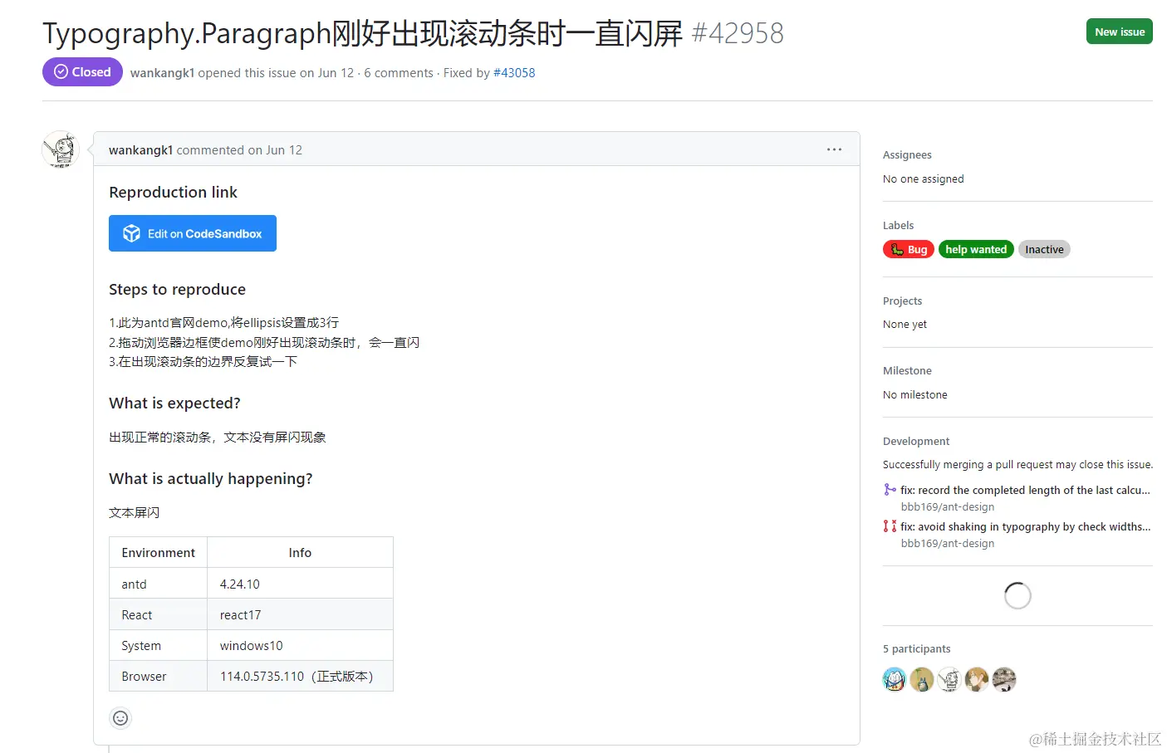Select the Bug label
Screen dimensions: 1167x753
(x=909, y=249)
